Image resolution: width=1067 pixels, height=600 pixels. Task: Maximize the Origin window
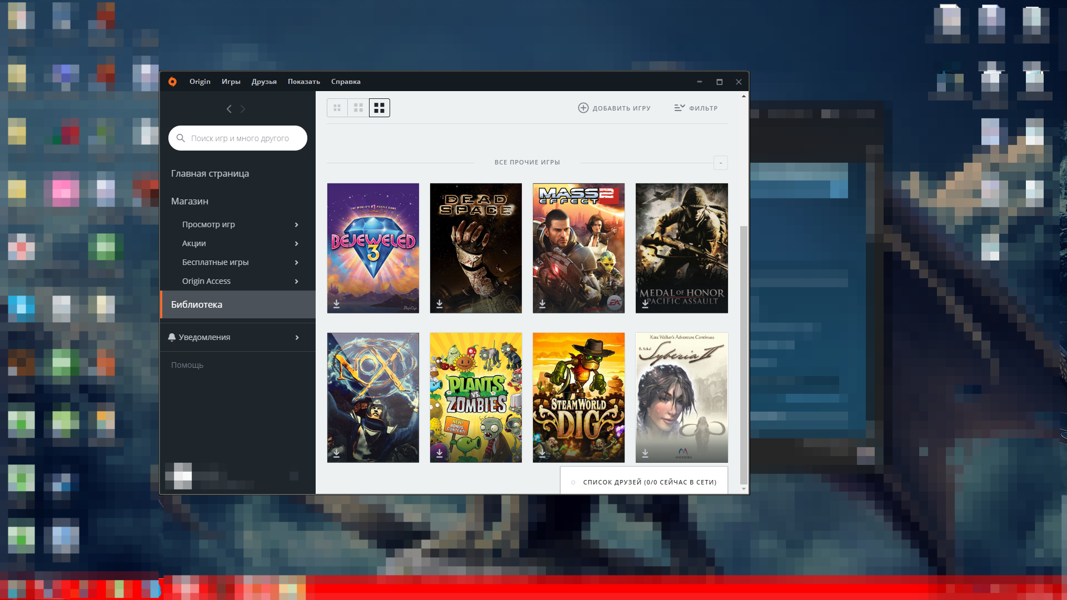[x=719, y=82]
